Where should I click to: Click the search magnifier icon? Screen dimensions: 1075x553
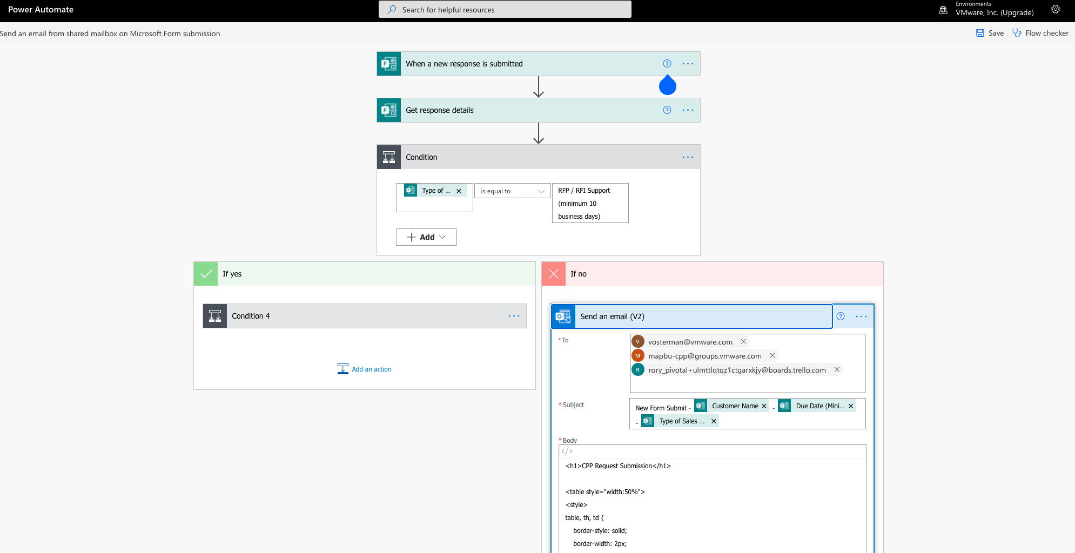(392, 10)
